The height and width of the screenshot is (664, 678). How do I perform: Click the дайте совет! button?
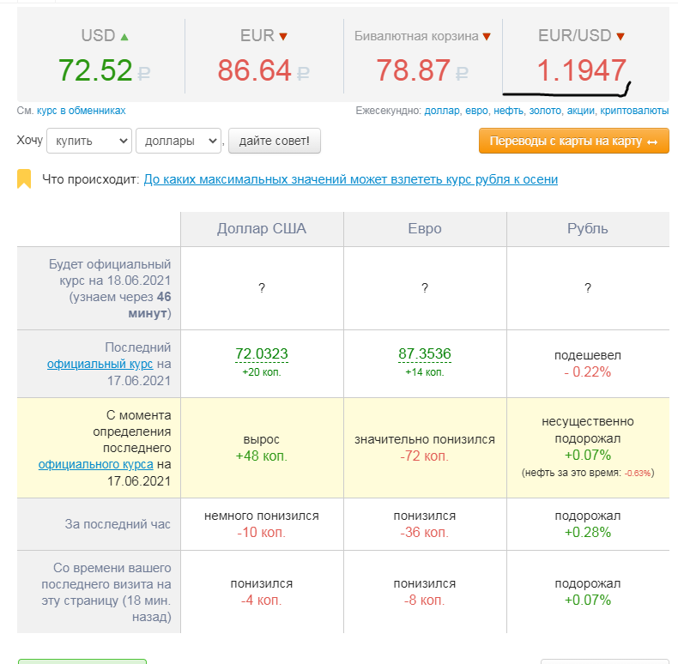pyautogui.click(x=274, y=141)
